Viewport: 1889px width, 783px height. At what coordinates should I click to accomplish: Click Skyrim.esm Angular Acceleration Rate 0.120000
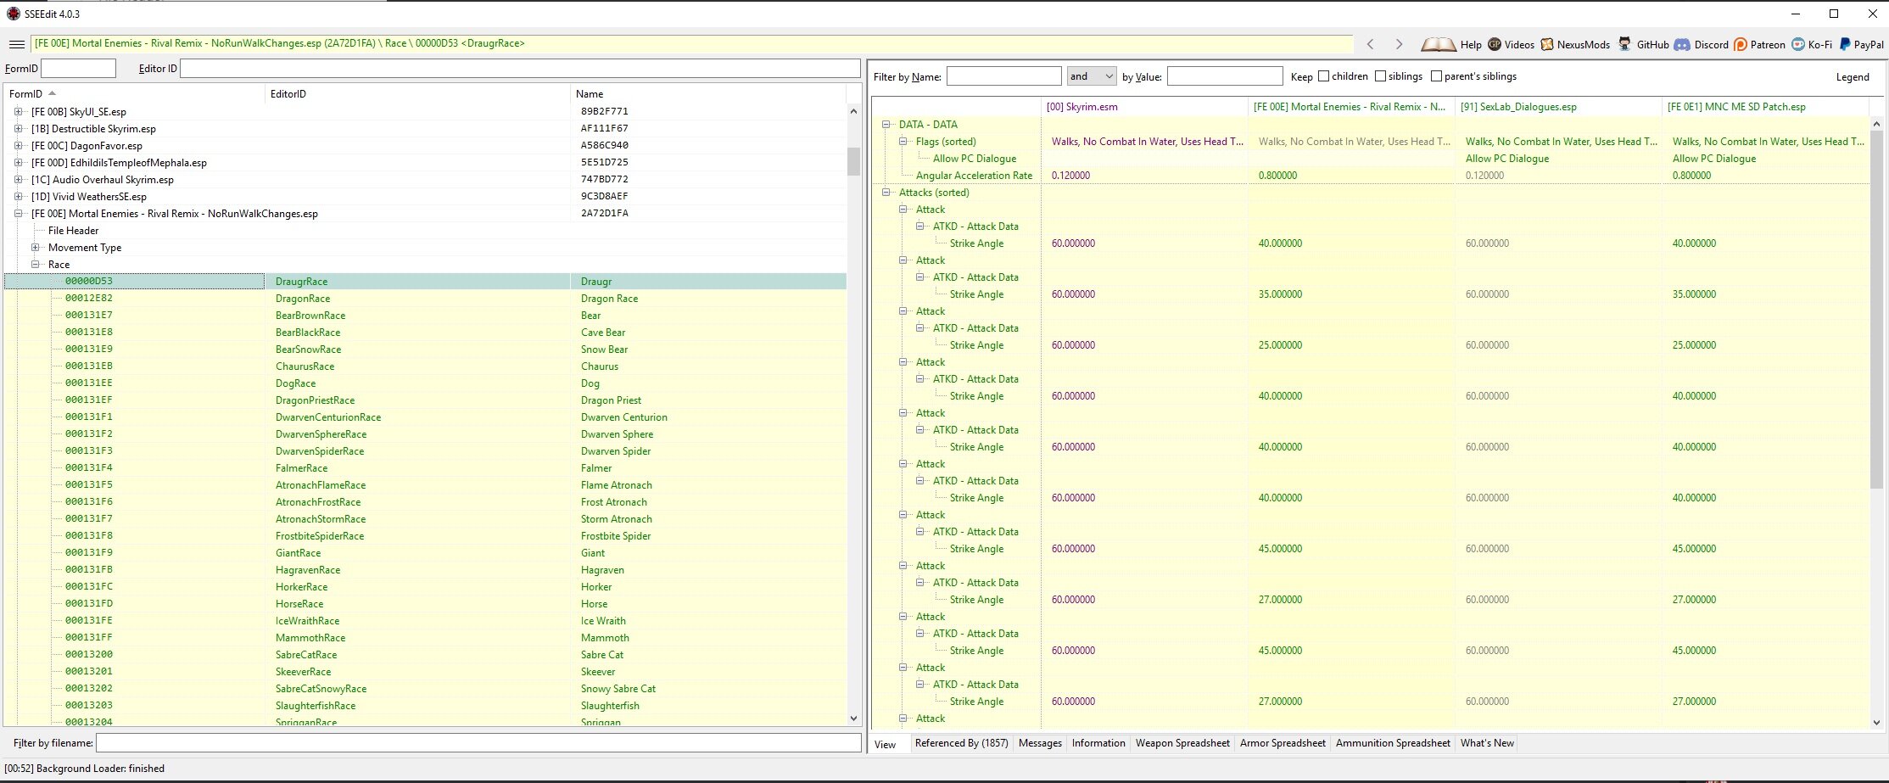coord(1070,176)
